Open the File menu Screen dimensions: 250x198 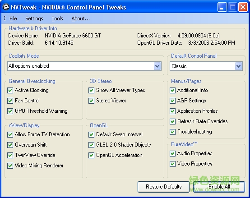click(x=13, y=18)
